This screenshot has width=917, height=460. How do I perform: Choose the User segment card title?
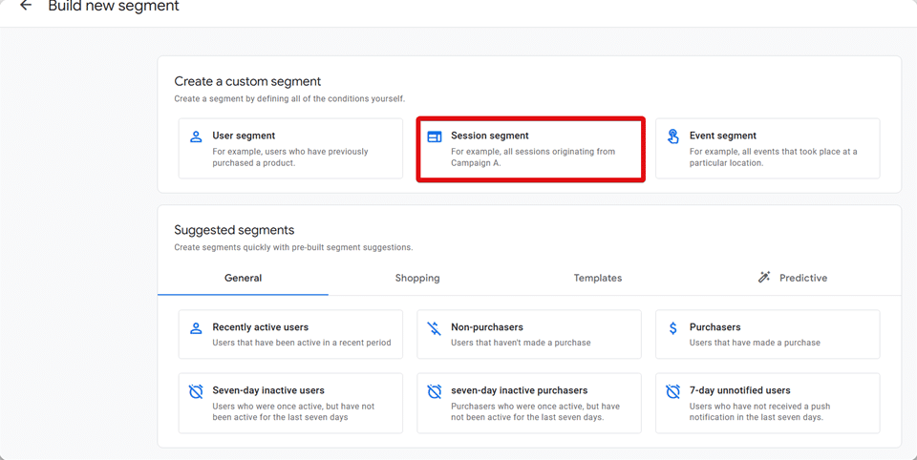244,136
